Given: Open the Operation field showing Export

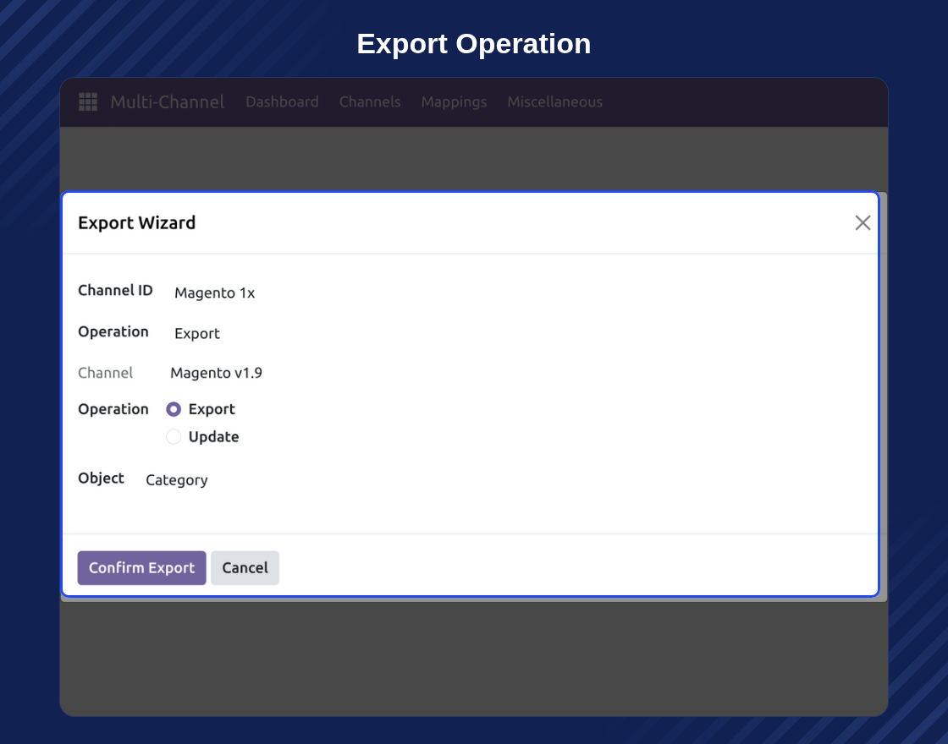Looking at the screenshot, I should (197, 333).
